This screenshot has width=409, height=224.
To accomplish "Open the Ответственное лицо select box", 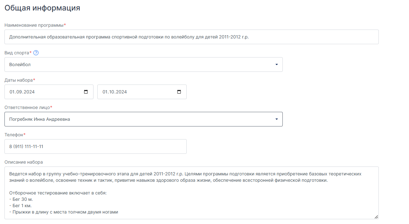I will [x=143, y=119].
